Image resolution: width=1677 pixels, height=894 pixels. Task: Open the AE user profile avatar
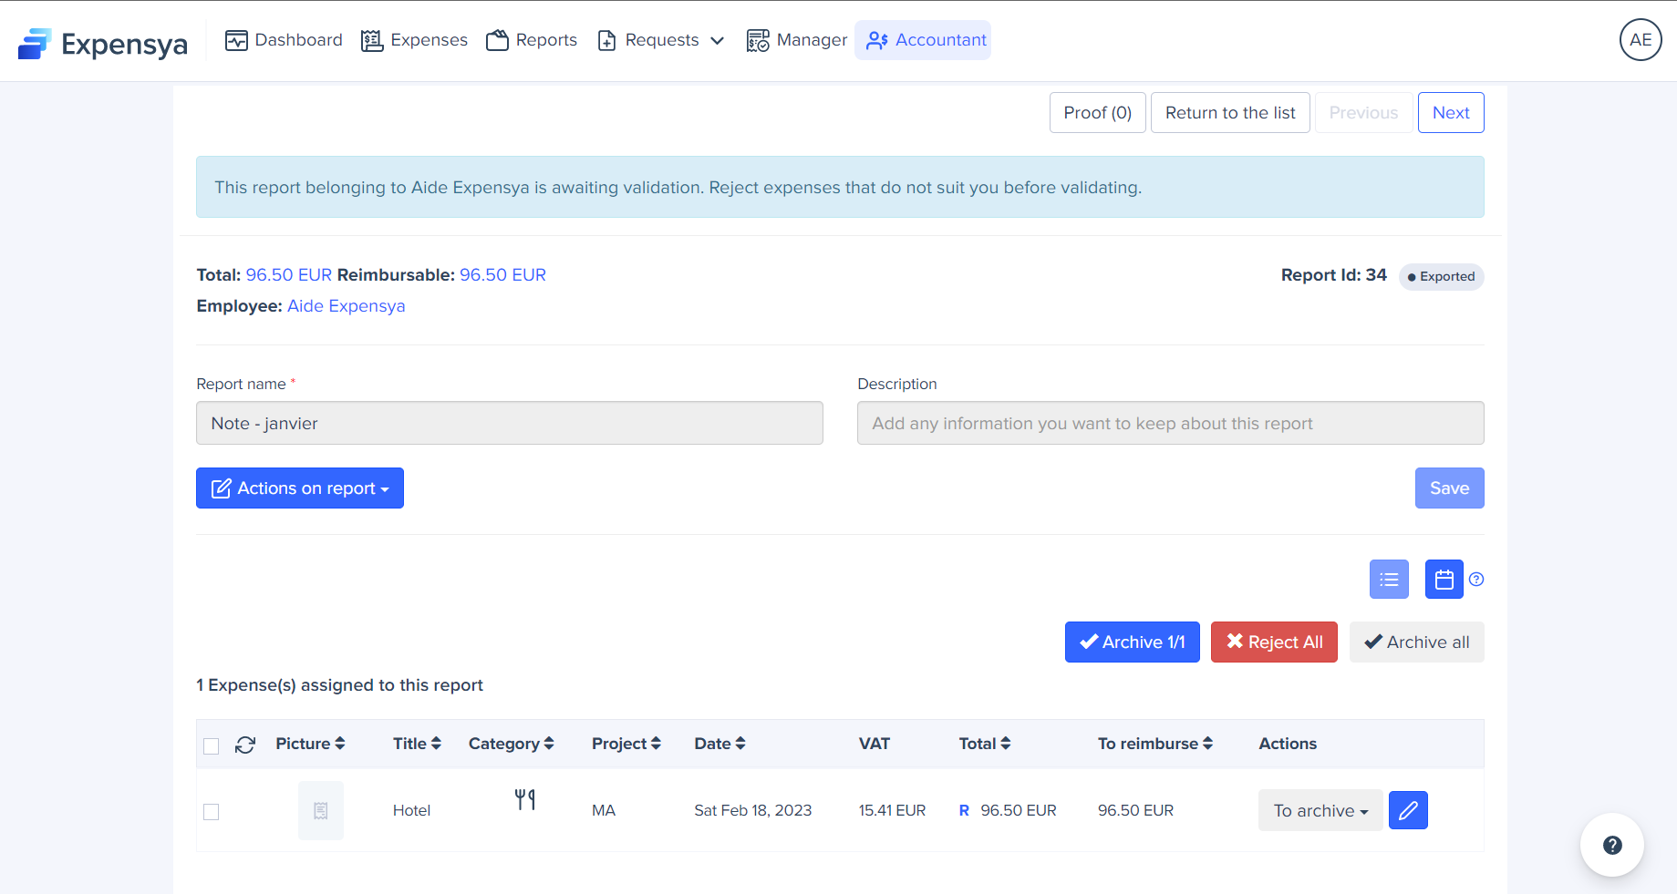tap(1640, 40)
